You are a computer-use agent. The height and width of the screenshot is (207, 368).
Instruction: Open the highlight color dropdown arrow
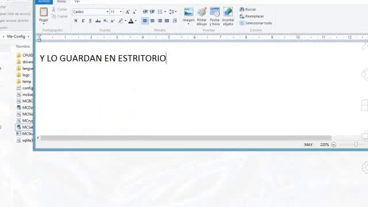125,21
